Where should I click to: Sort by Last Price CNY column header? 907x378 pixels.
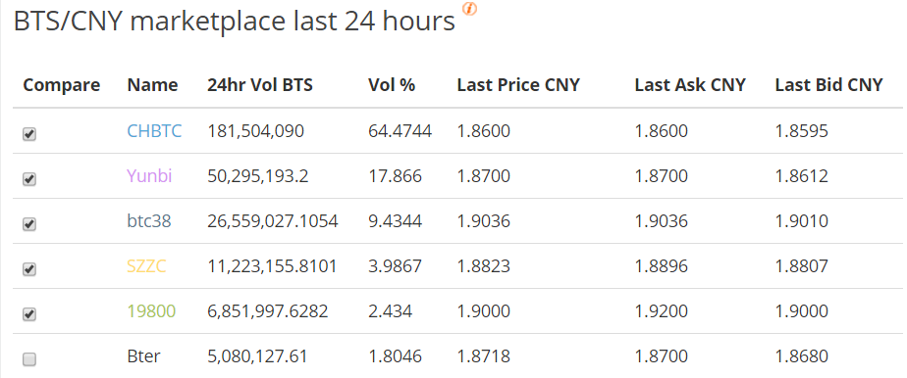pyautogui.click(x=518, y=85)
